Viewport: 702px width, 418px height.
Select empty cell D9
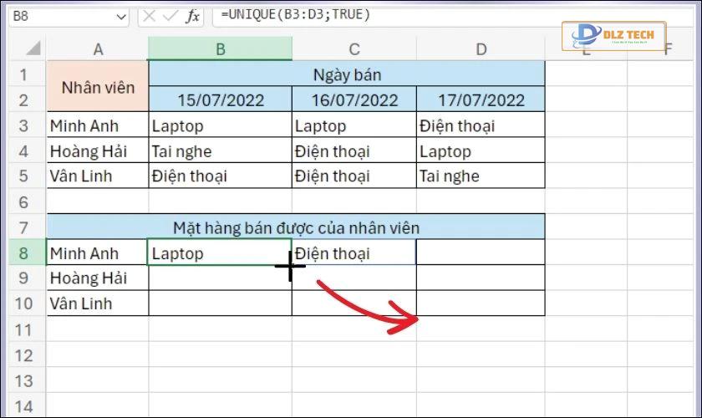point(481,278)
